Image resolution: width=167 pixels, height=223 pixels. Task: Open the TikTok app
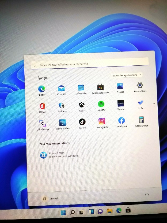tap(82, 124)
